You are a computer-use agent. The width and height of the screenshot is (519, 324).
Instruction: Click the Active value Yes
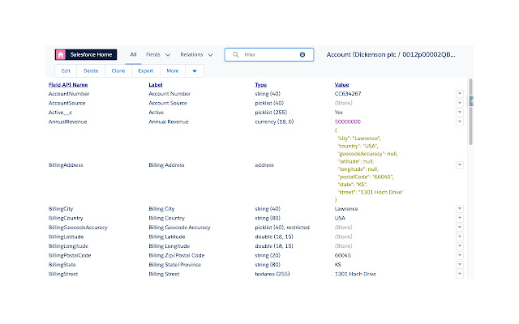(339, 113)
